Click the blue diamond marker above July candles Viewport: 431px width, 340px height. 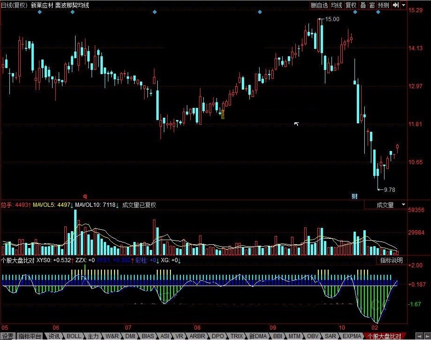click(155, 12)
